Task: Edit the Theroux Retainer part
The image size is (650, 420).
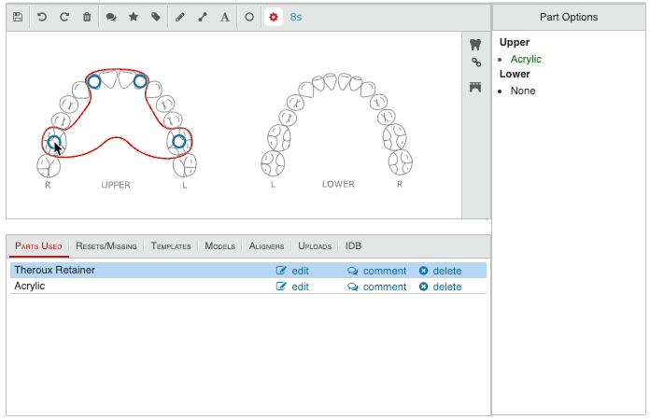Action: (x=292, y=271)
